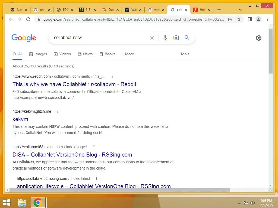
Task: Close the 'coll' active tab
Action: pos(186,10)
